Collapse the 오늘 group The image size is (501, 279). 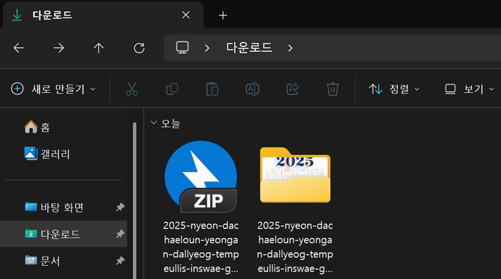[x=153, y=123]
